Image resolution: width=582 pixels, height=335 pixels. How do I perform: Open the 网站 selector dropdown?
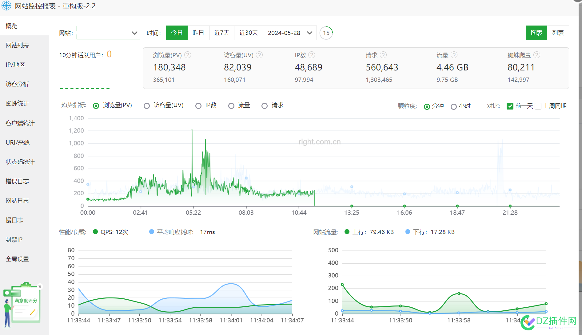tap(108, 33)
